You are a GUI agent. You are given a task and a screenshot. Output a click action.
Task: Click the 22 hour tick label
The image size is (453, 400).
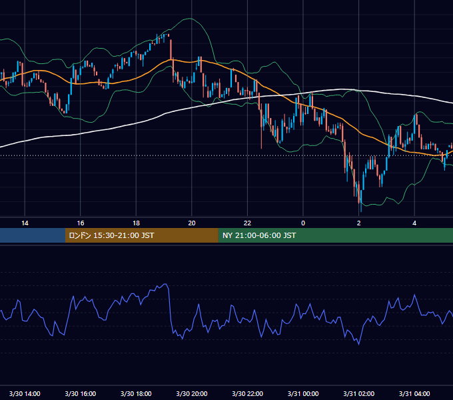[248, 223]
